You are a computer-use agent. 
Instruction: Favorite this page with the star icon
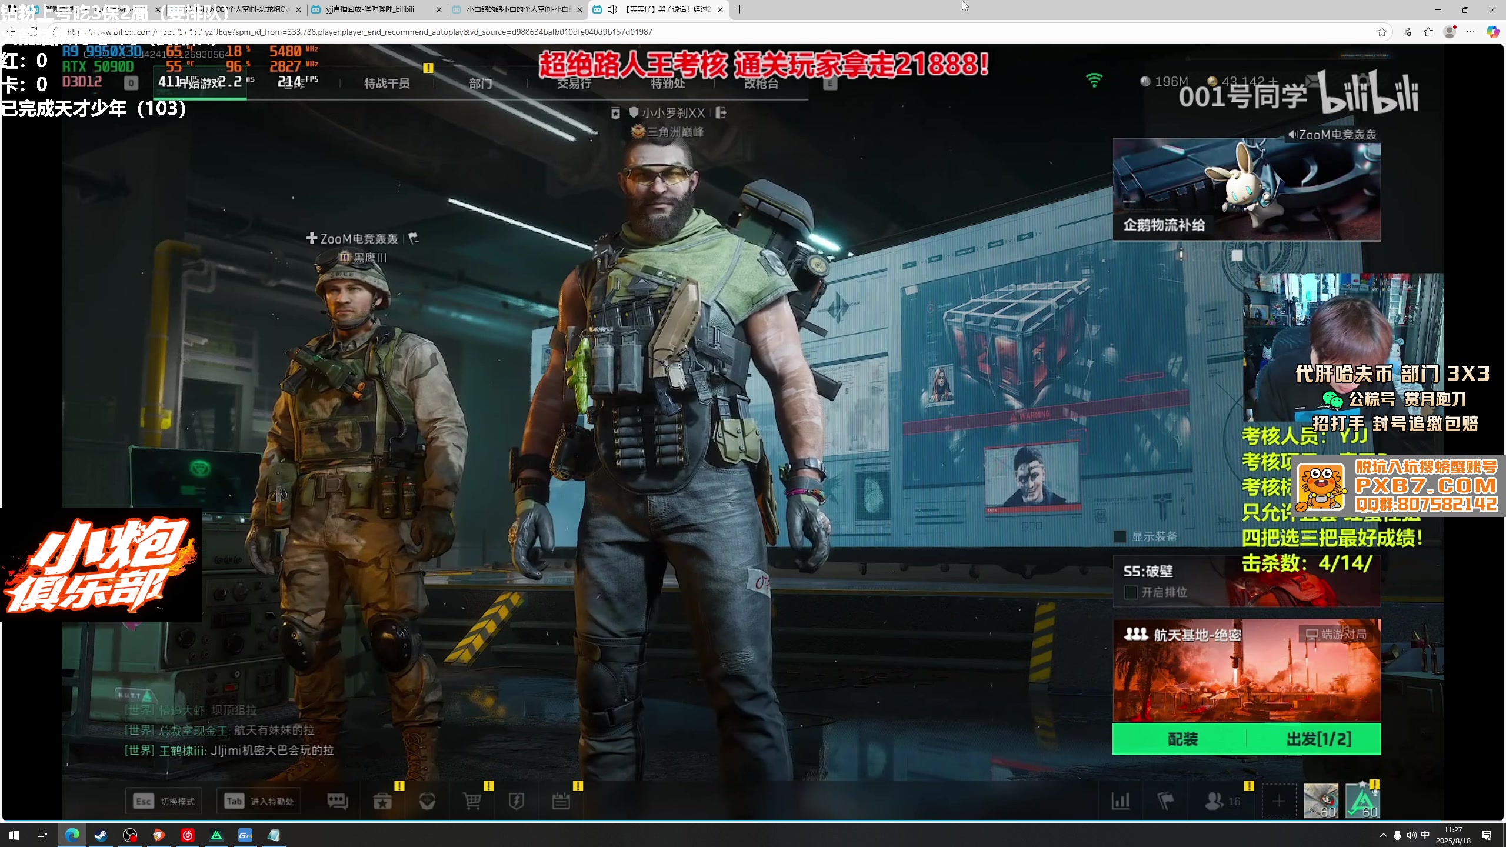click(x=1382, y=32)
